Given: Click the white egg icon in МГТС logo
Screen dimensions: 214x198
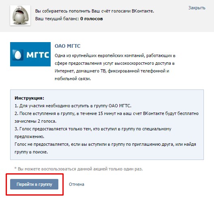Looking at the screenshot, I should pyautogui.click(x=18, y=55).
